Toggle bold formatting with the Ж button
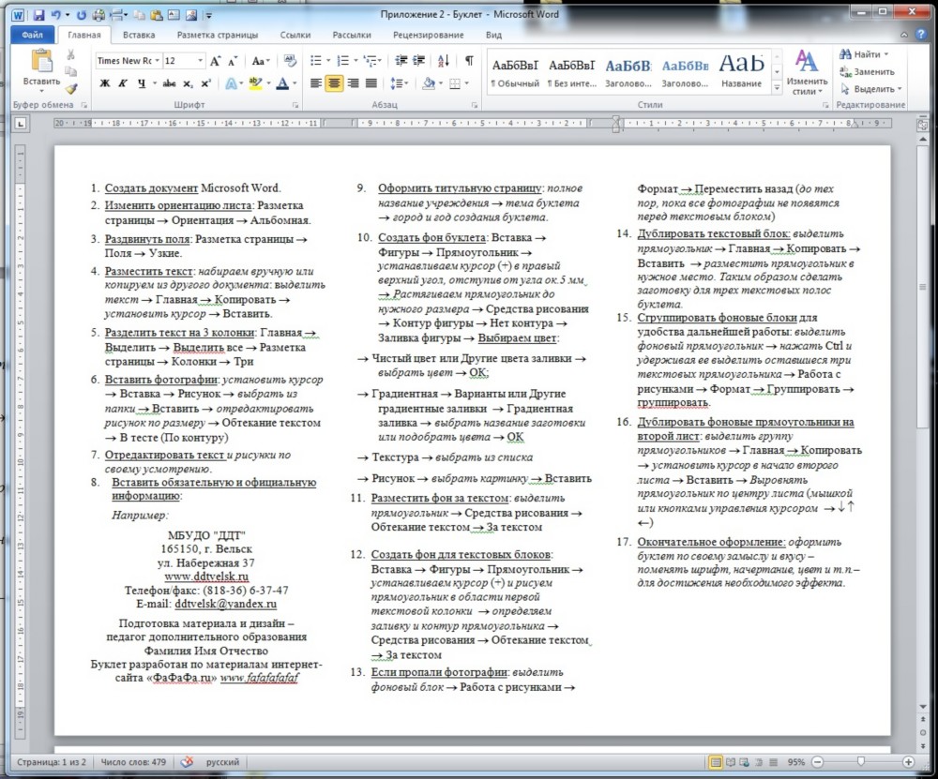Viewport: 938px width, 779px height. pyautogui.click(x=104, y=83)
